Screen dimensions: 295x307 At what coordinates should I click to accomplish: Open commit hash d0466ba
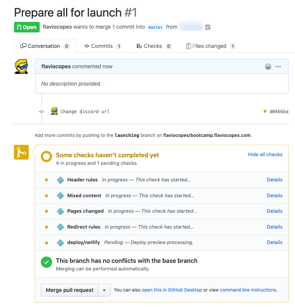(x=279, y=112)
